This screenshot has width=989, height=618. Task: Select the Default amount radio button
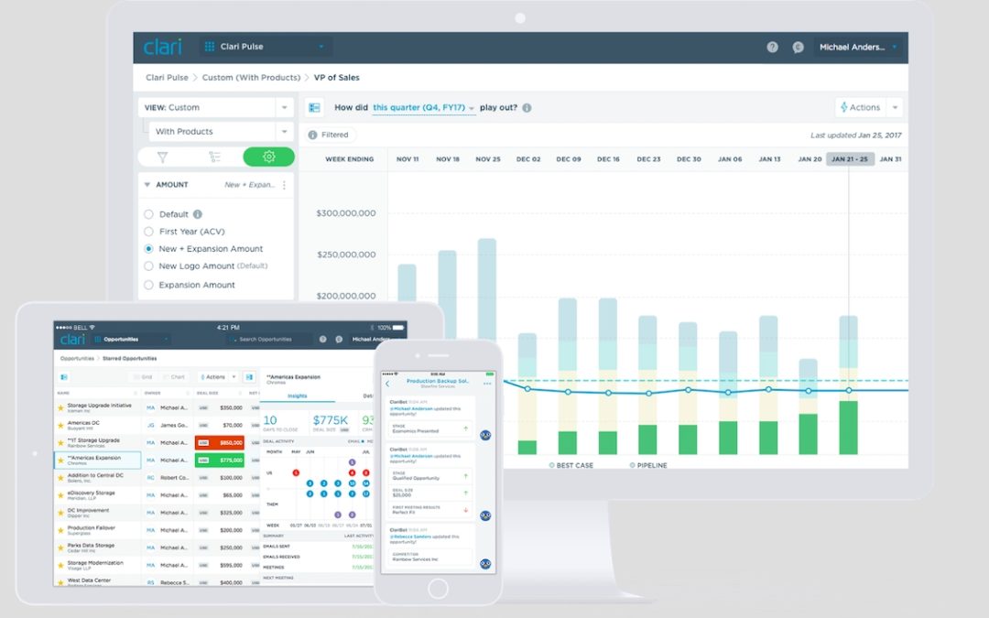point(149,214)
